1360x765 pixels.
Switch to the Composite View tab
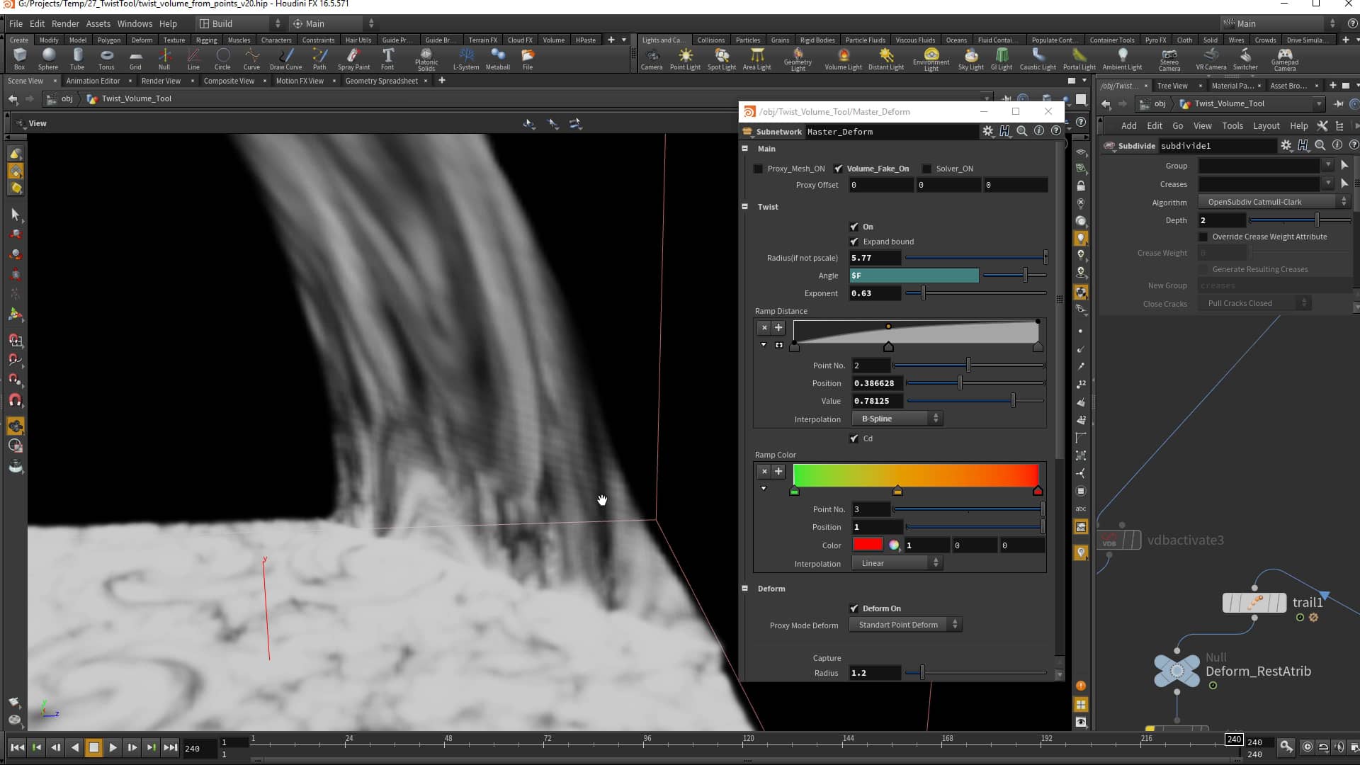(x=228, y=81)
